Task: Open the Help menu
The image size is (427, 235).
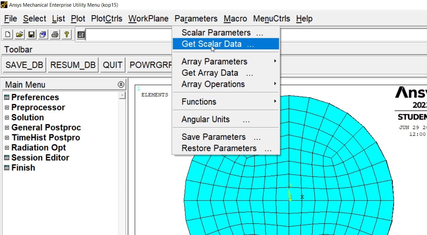Action: click(304, 19)
